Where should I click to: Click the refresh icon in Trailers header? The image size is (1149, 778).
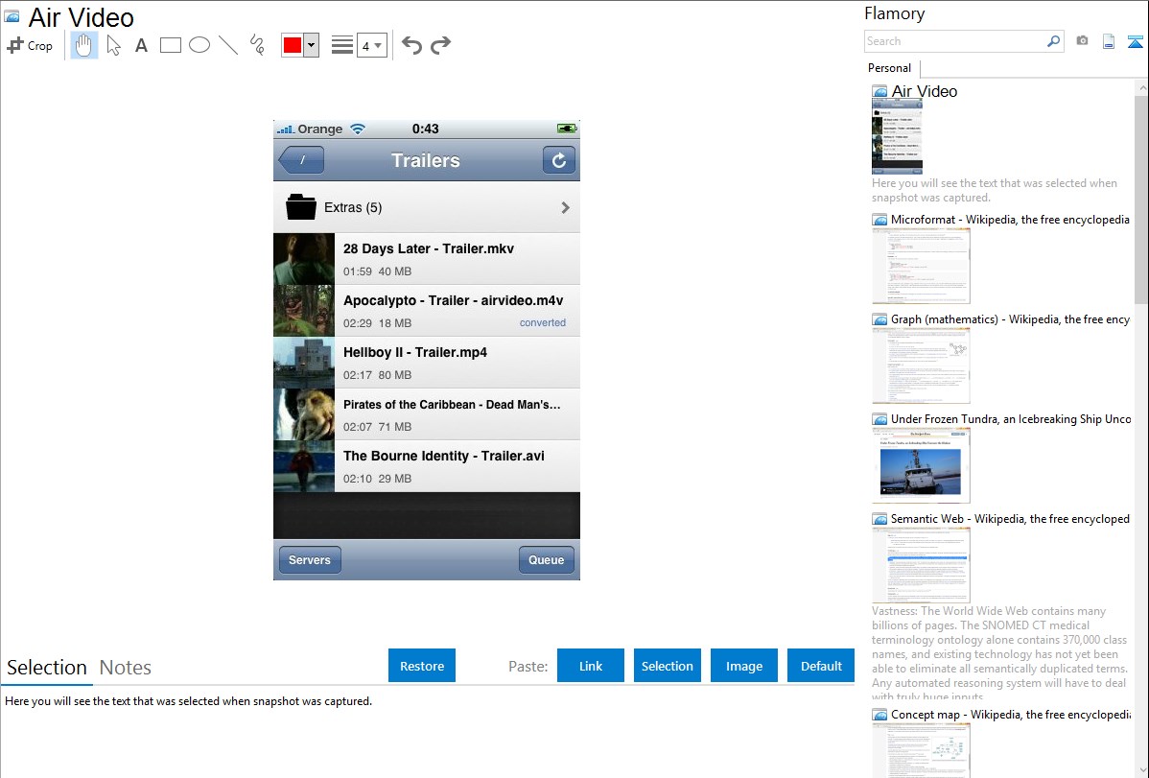(x=558, y=160)
